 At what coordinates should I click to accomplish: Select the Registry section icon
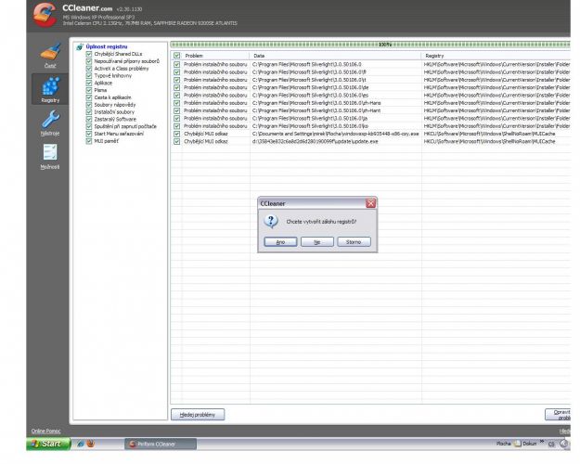coord(50,89)
